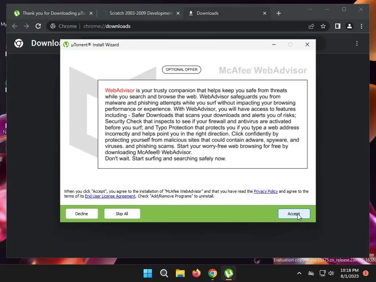Click the OneDrive tray icon
This screenshot has height=282, width=376.
pos(311,273)
